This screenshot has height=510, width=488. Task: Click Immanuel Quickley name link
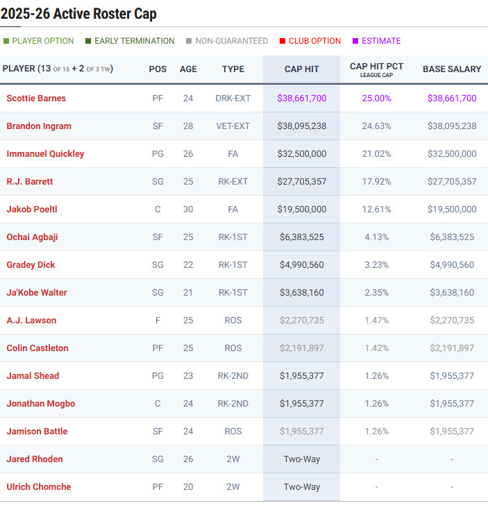coord(45,154)
